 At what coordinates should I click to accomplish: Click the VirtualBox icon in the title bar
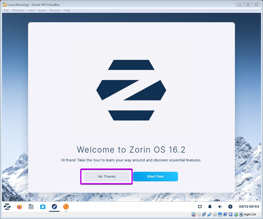tap(5, 5)
